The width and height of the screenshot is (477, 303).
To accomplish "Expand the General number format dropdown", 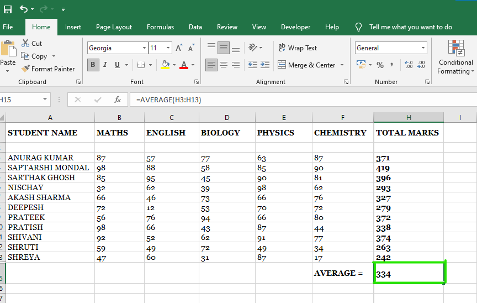I will 423,48.
